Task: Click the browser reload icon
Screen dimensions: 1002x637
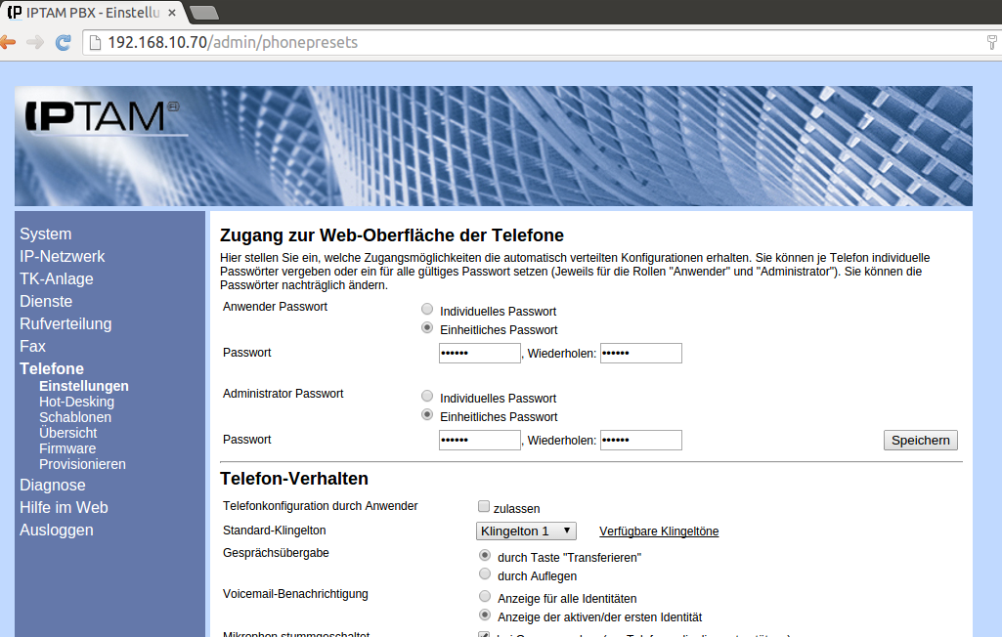Action: click(64, 42)
